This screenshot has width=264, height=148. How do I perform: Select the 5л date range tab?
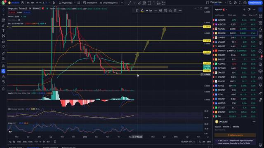tap(44, 141)
